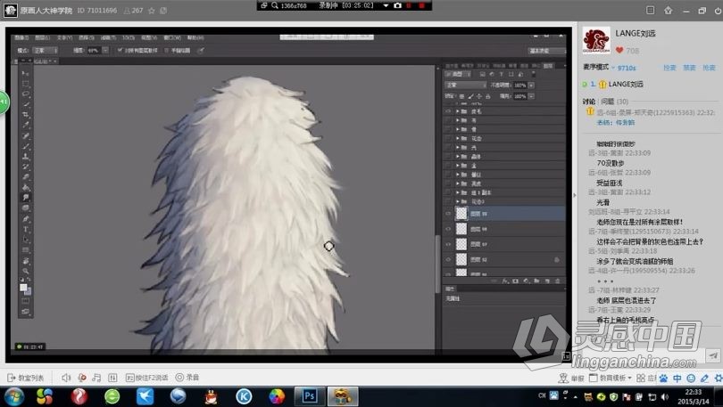Click the 教室列表 button

[26, 378]
